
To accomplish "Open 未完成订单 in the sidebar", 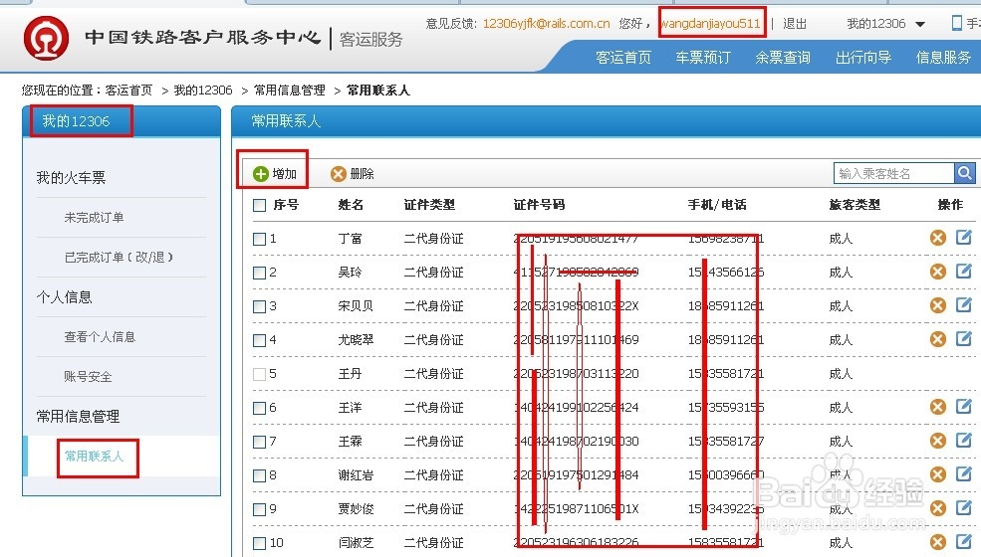I will (94, 218).
